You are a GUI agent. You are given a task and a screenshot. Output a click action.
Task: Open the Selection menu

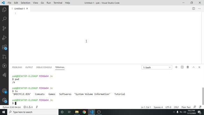[x=25, y=3]
